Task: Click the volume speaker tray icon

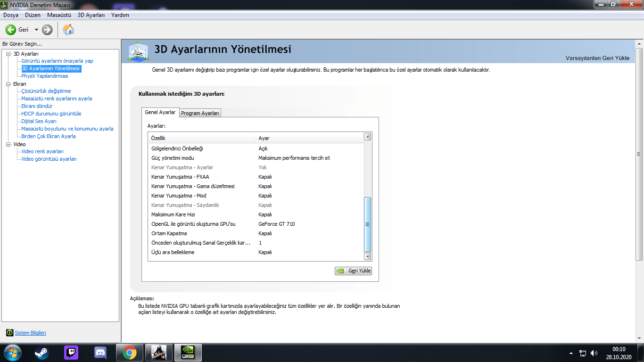Action: (x=594, y=353)
